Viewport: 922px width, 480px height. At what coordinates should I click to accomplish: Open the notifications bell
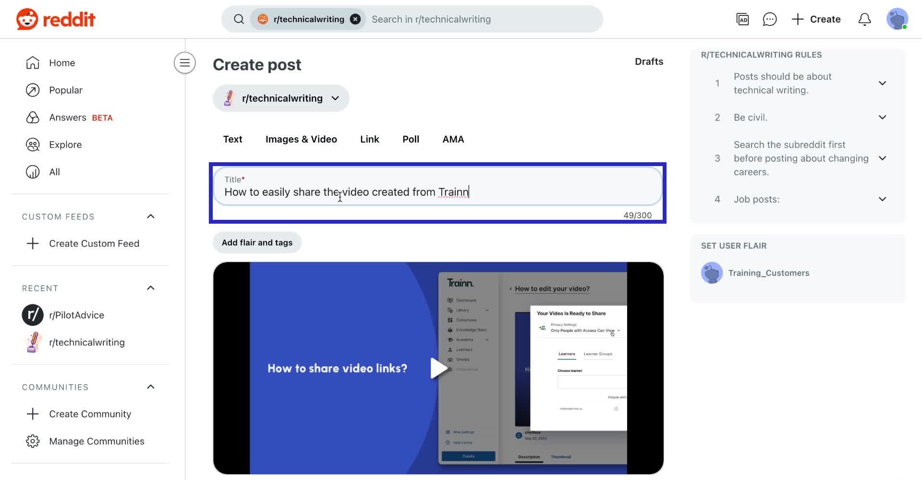coord(864,19)
